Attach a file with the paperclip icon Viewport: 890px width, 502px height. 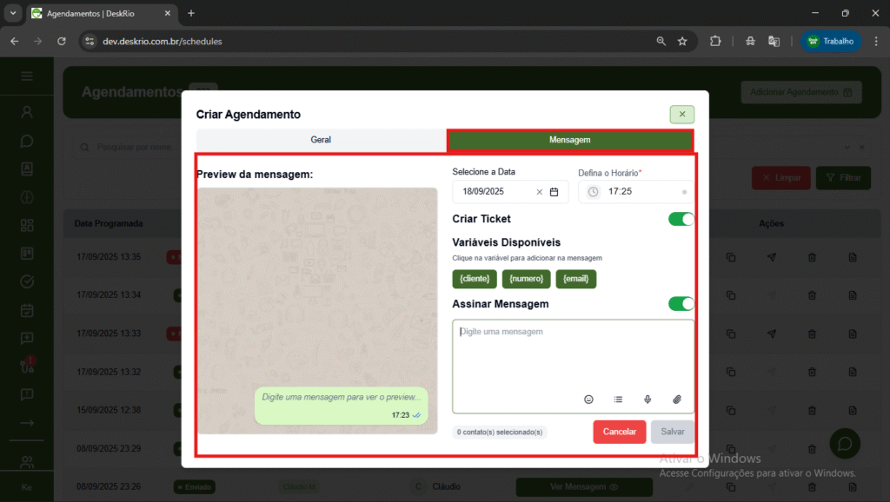click(677, 400)
